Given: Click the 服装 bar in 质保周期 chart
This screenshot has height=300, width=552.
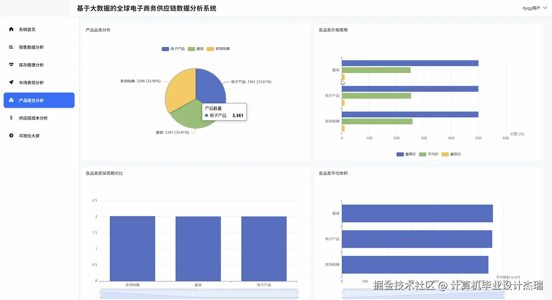Looking at the screenshot, I should pyautogui.click(x=198, y=249).
